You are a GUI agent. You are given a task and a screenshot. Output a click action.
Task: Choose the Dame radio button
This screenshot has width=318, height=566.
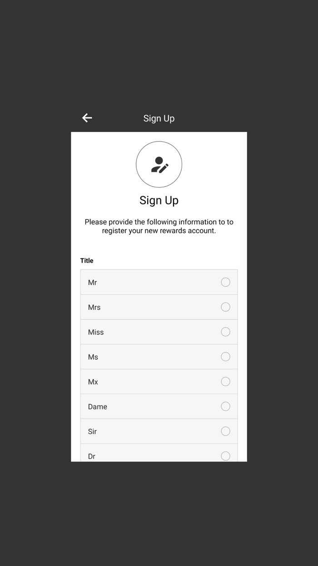coord(225,406)
